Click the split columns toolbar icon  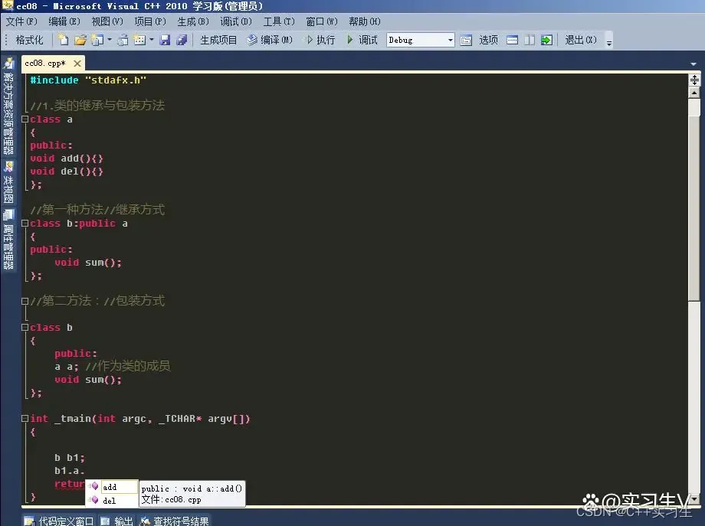530,40
